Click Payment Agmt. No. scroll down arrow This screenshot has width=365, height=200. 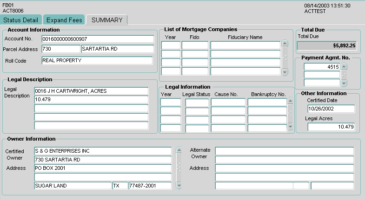click(x=344, y=84)
